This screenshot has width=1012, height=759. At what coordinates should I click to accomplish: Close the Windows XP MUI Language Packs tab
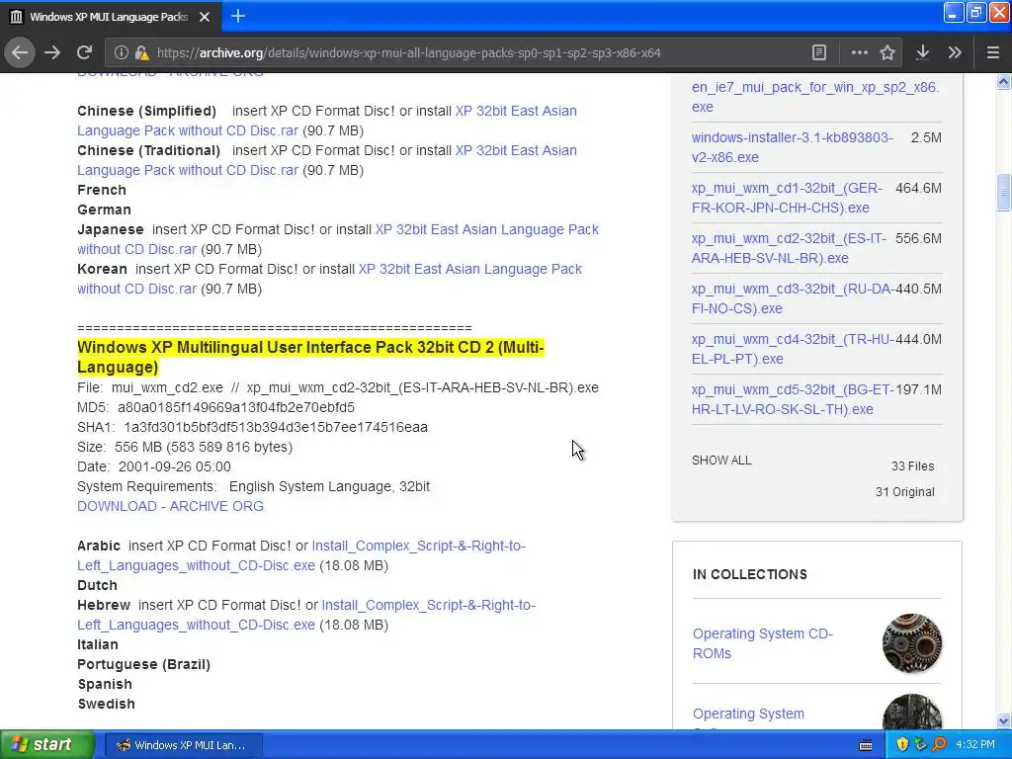(205, 17)
